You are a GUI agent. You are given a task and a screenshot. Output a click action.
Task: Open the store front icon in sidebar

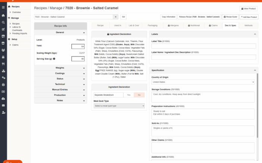(x=3, y=36)
